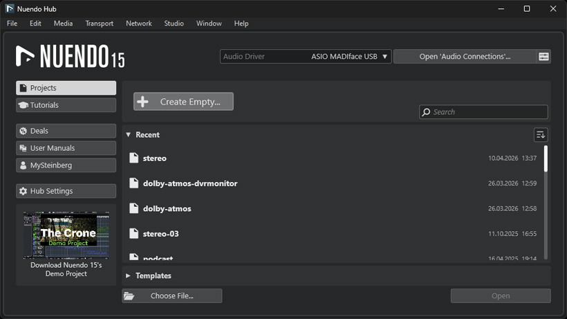Click the file icon beside 'dolby-atmos-dvrmonitor'

tap(133, 183)
